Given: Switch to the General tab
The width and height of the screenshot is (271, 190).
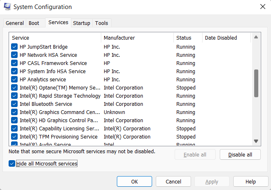Looking at the screenshot, I should [15, 23].
